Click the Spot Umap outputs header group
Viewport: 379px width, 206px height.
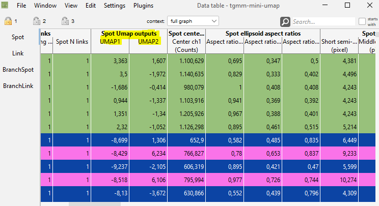(x=129, y=34)
